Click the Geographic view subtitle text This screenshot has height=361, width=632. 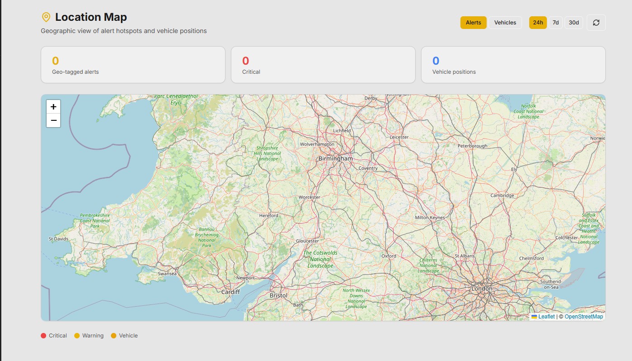click(124, 31)
